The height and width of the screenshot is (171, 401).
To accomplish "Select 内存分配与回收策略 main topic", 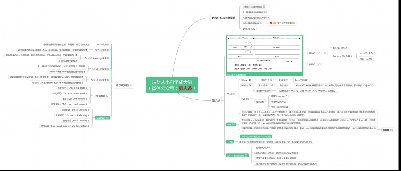I will [223, 18].
